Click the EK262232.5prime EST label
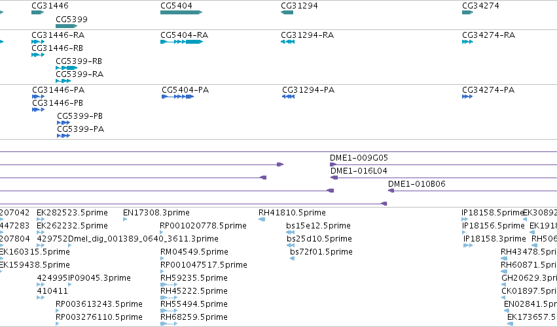Image resolution: width=557 pixels, height=327 pixels. pyautogui.click(x=72, y=226)
